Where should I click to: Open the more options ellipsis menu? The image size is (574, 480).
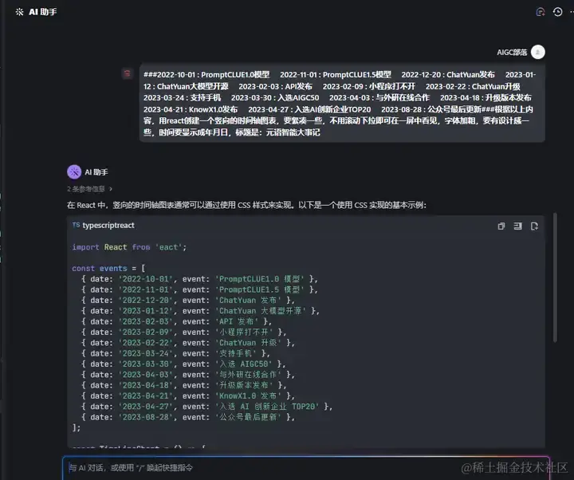click(x=571, y=12)
